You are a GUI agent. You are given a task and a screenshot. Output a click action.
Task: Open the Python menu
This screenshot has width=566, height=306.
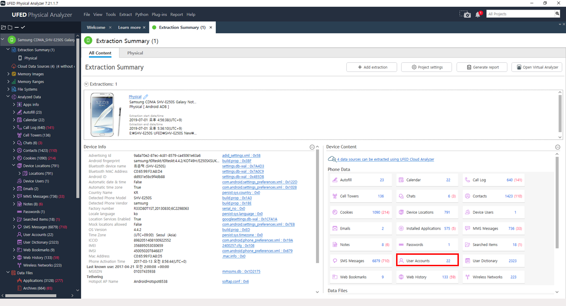(x=142, y=15)
